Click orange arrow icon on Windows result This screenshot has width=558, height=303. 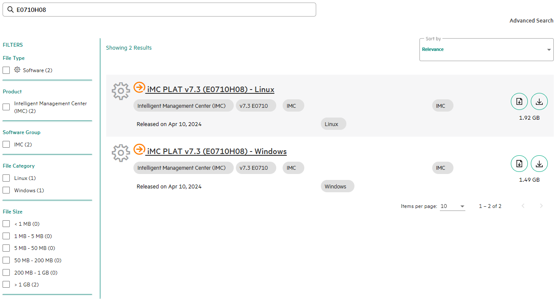click(139, 149)
